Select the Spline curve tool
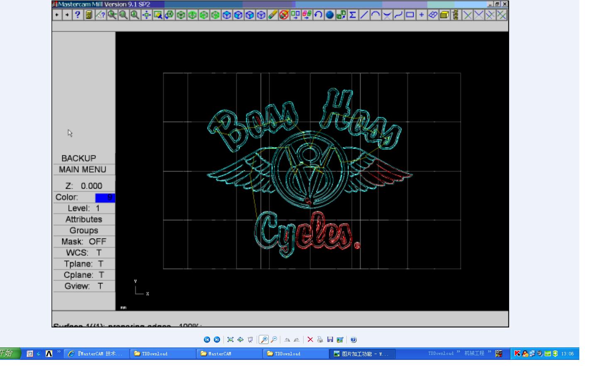This screenshot has width=598, height=374. point(398,15)
